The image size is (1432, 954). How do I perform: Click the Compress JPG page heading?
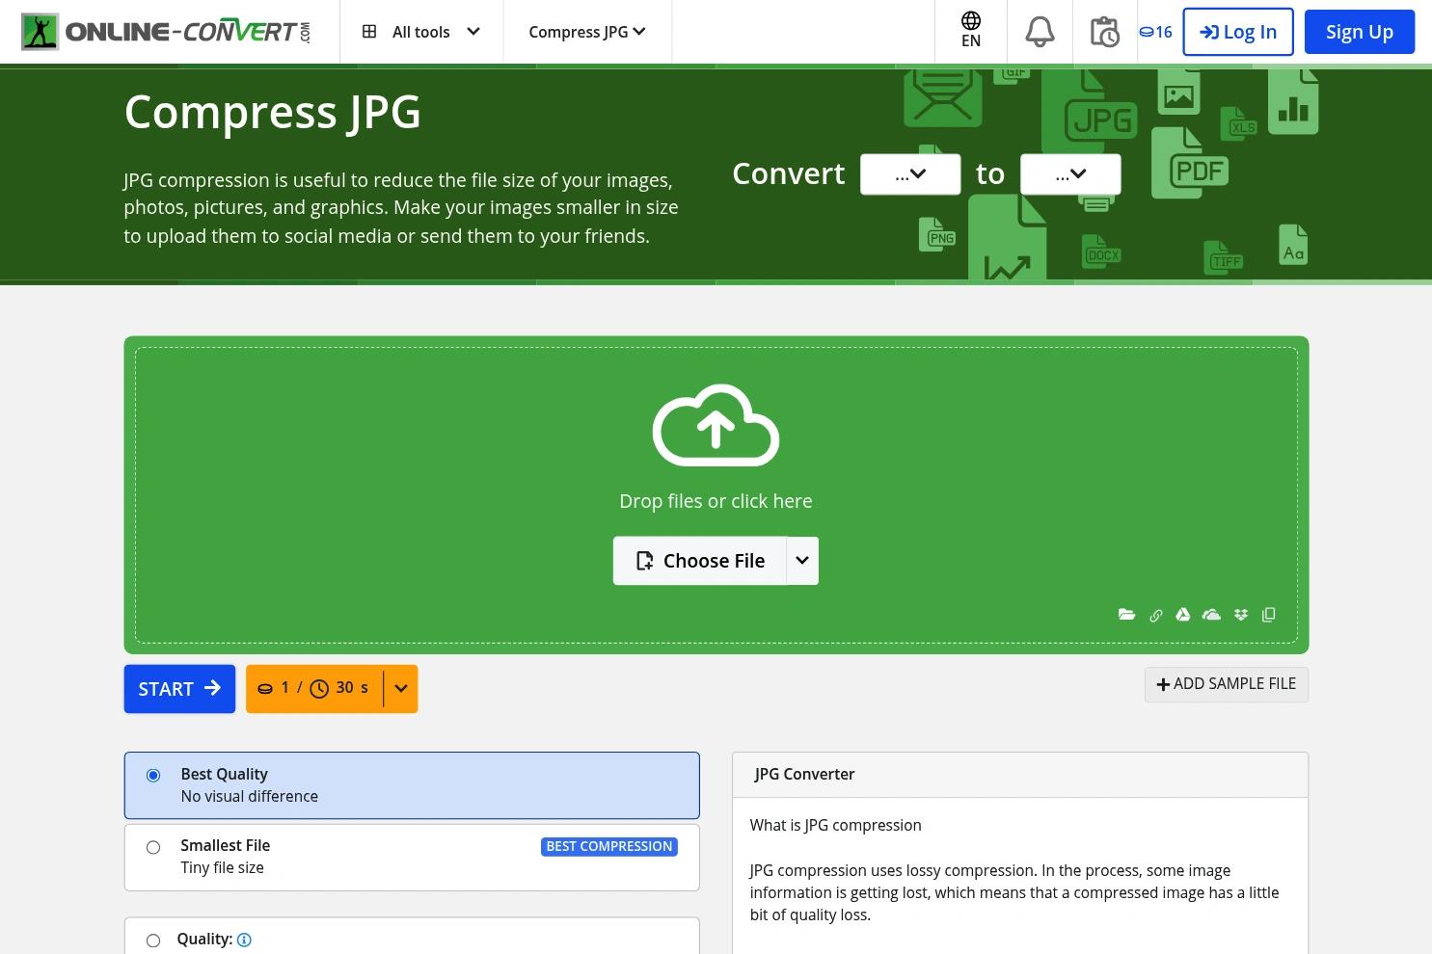(273, 112)
